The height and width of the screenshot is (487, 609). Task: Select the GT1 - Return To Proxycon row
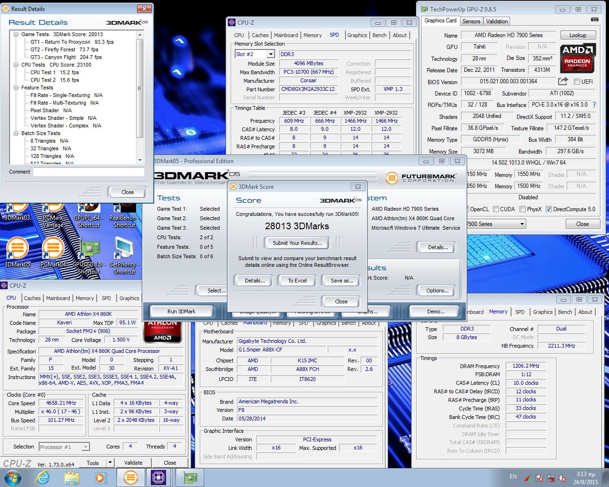click(72, 42)
